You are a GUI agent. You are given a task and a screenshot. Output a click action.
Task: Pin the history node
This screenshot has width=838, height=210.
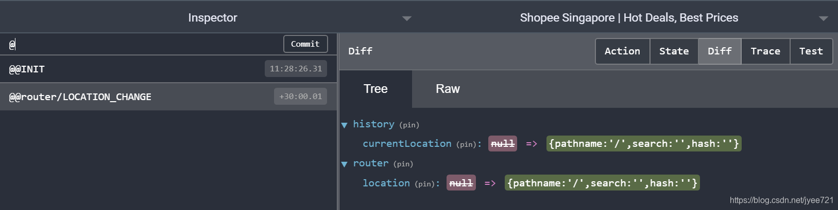point(409,125)
